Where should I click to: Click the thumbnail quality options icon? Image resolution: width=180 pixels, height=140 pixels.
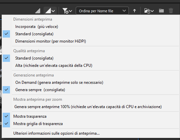pos(48,11)
